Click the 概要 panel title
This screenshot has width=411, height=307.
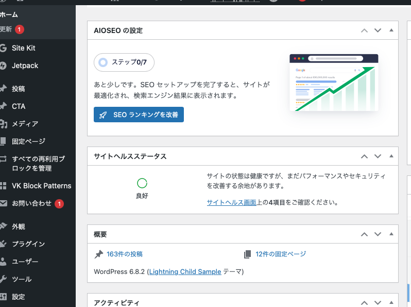(x=100, y=234)
